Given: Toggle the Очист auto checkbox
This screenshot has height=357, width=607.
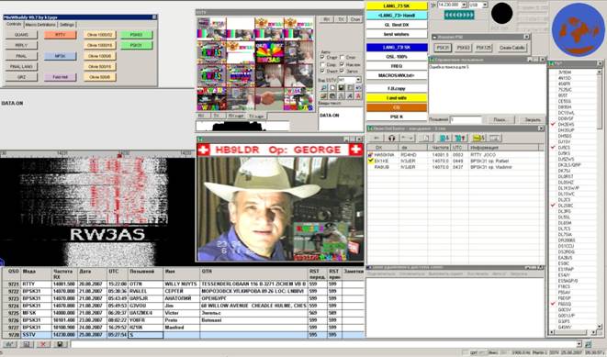Looking at the screenshot, I should (322, 72).
